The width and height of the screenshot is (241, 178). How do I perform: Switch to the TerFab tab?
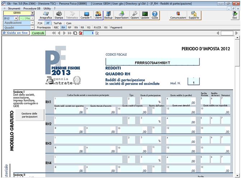point(58,23)
